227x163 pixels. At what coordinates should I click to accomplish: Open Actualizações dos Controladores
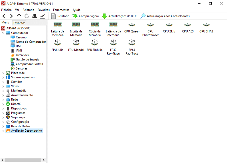click(165, 16)
